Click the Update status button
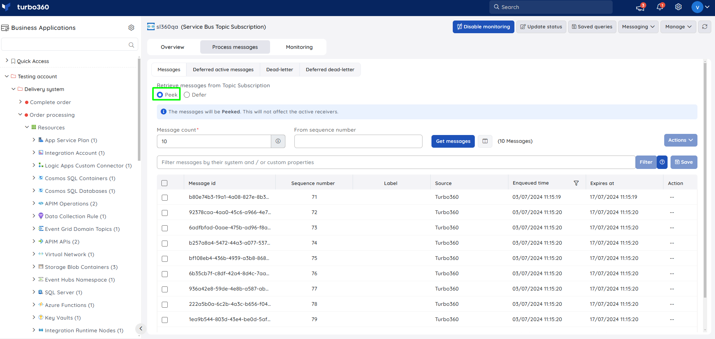The image size is (715, 339). coord(541,27)
